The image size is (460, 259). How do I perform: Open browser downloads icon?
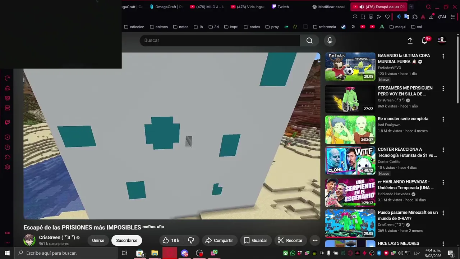coord(431,17)
